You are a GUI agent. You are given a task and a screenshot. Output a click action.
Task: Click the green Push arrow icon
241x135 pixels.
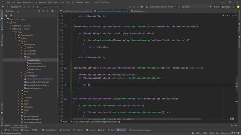[29, 7]
